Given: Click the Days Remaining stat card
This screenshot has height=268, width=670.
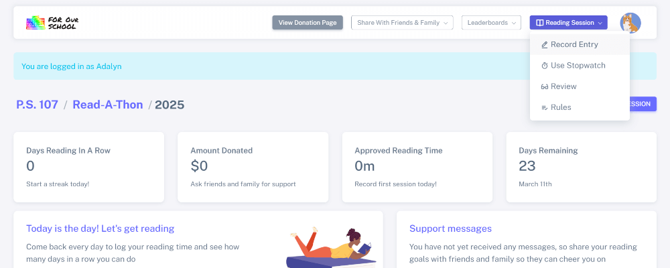Looking at the screenshot, I should (x=581, y=167).
